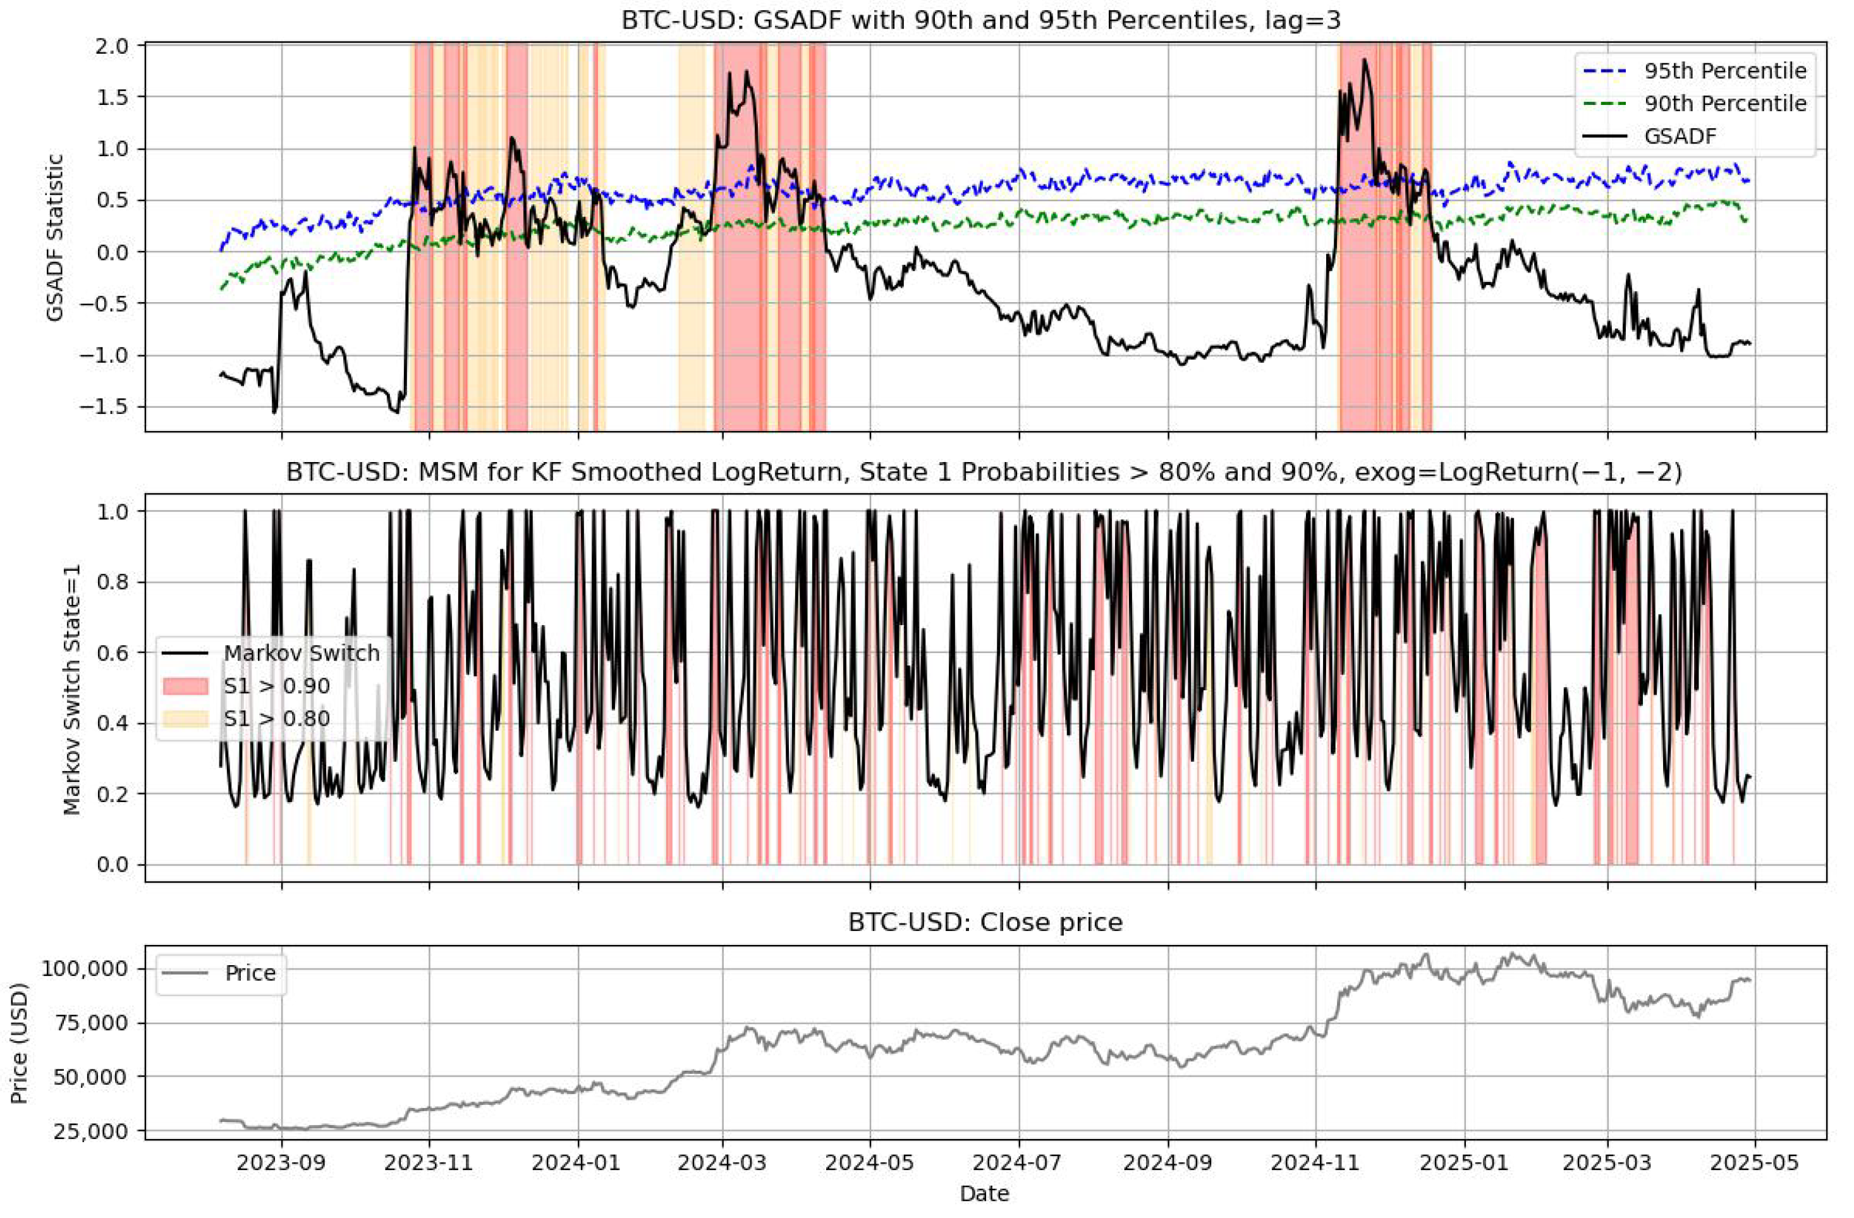Click the Markov Switch State=1 axis label
1854x1218 pixels.
tap(71, 690)
